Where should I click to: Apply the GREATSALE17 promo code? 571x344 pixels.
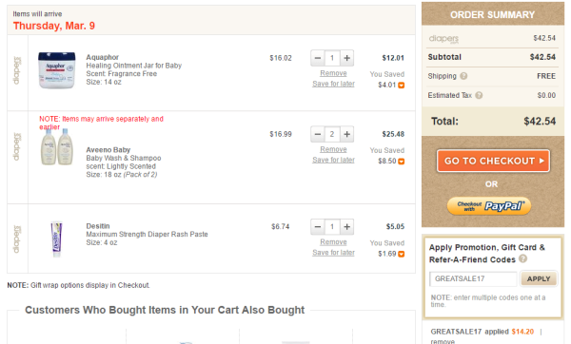[x=539, y=279]
